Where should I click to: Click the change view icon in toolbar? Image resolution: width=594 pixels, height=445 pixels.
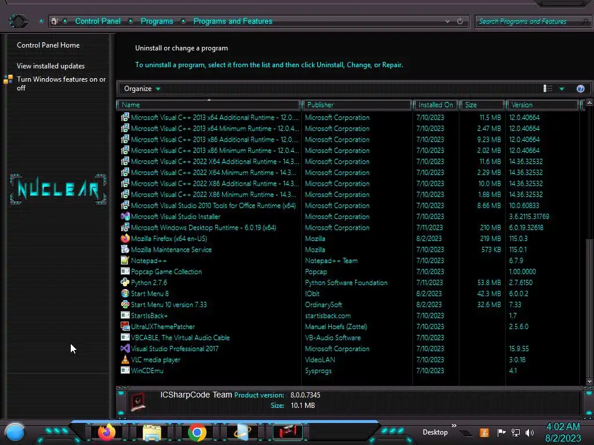point(548,89)
